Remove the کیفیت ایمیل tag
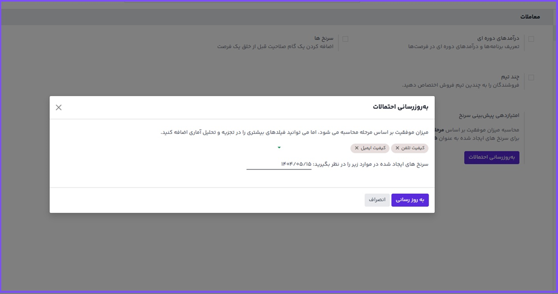The width and height of the screenshot is (558, 294). (357, 148)
